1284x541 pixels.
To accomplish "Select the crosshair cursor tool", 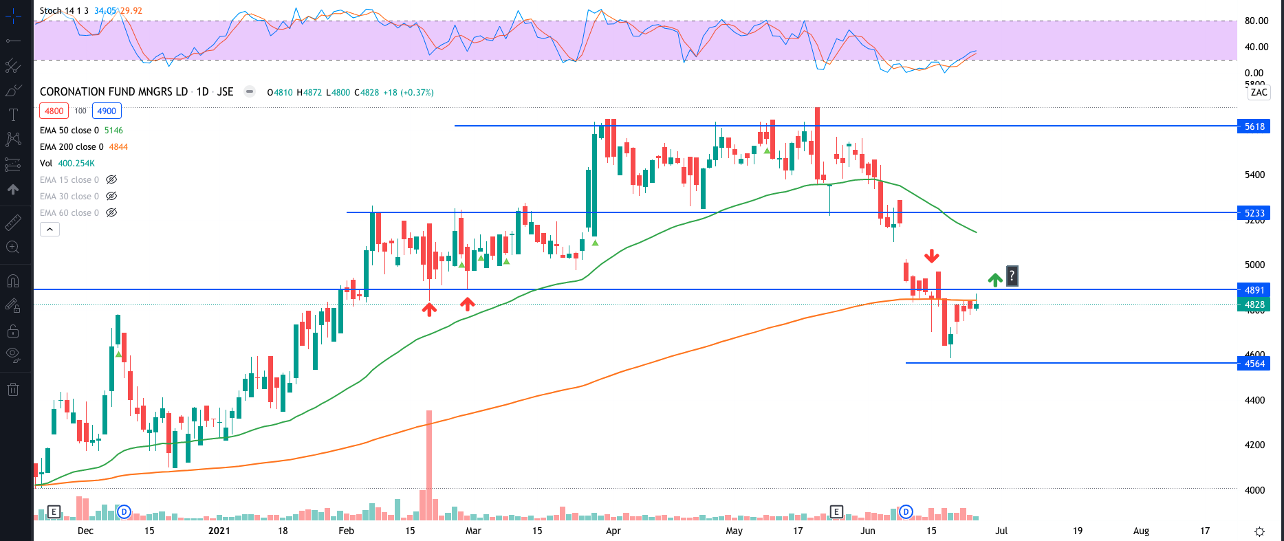I will pyautogui.click(x=13, y=15).
